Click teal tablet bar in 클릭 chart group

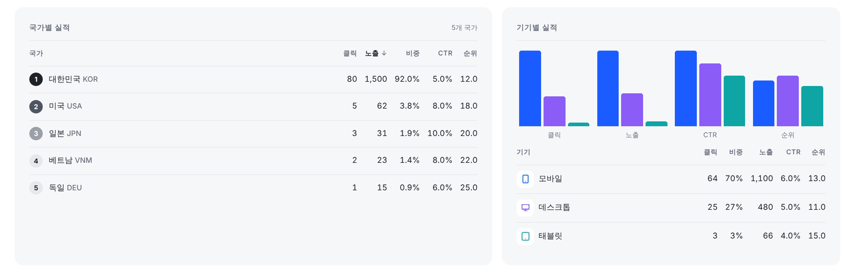579,124
